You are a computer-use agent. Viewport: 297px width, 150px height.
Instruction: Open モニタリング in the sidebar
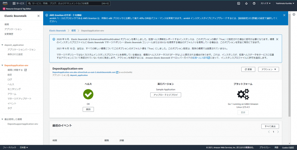coord(14,89)
